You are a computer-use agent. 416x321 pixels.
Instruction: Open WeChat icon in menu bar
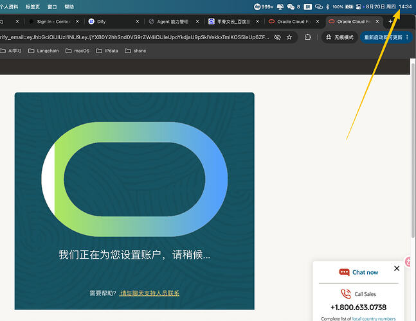coord(291,6)
